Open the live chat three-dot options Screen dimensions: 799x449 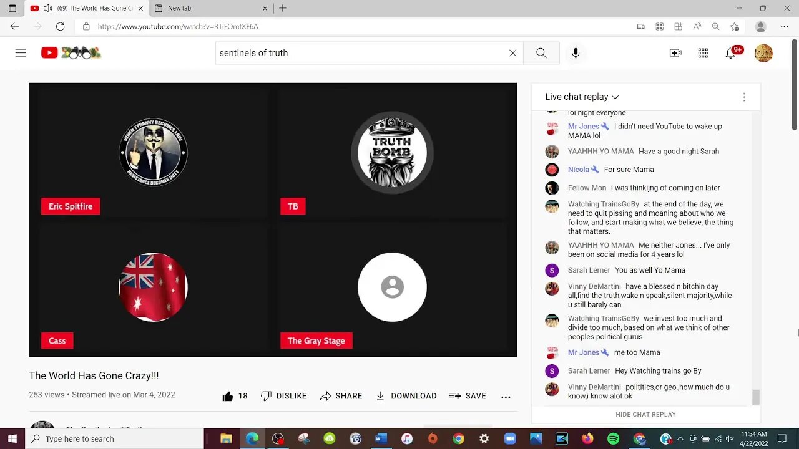744,97
